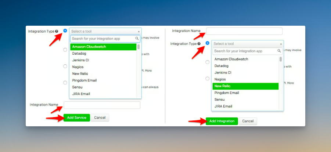The height and width of the screenshot is (152, 331).
Task: Click help icon beside right Integration Type label
Action: point(199,44)
